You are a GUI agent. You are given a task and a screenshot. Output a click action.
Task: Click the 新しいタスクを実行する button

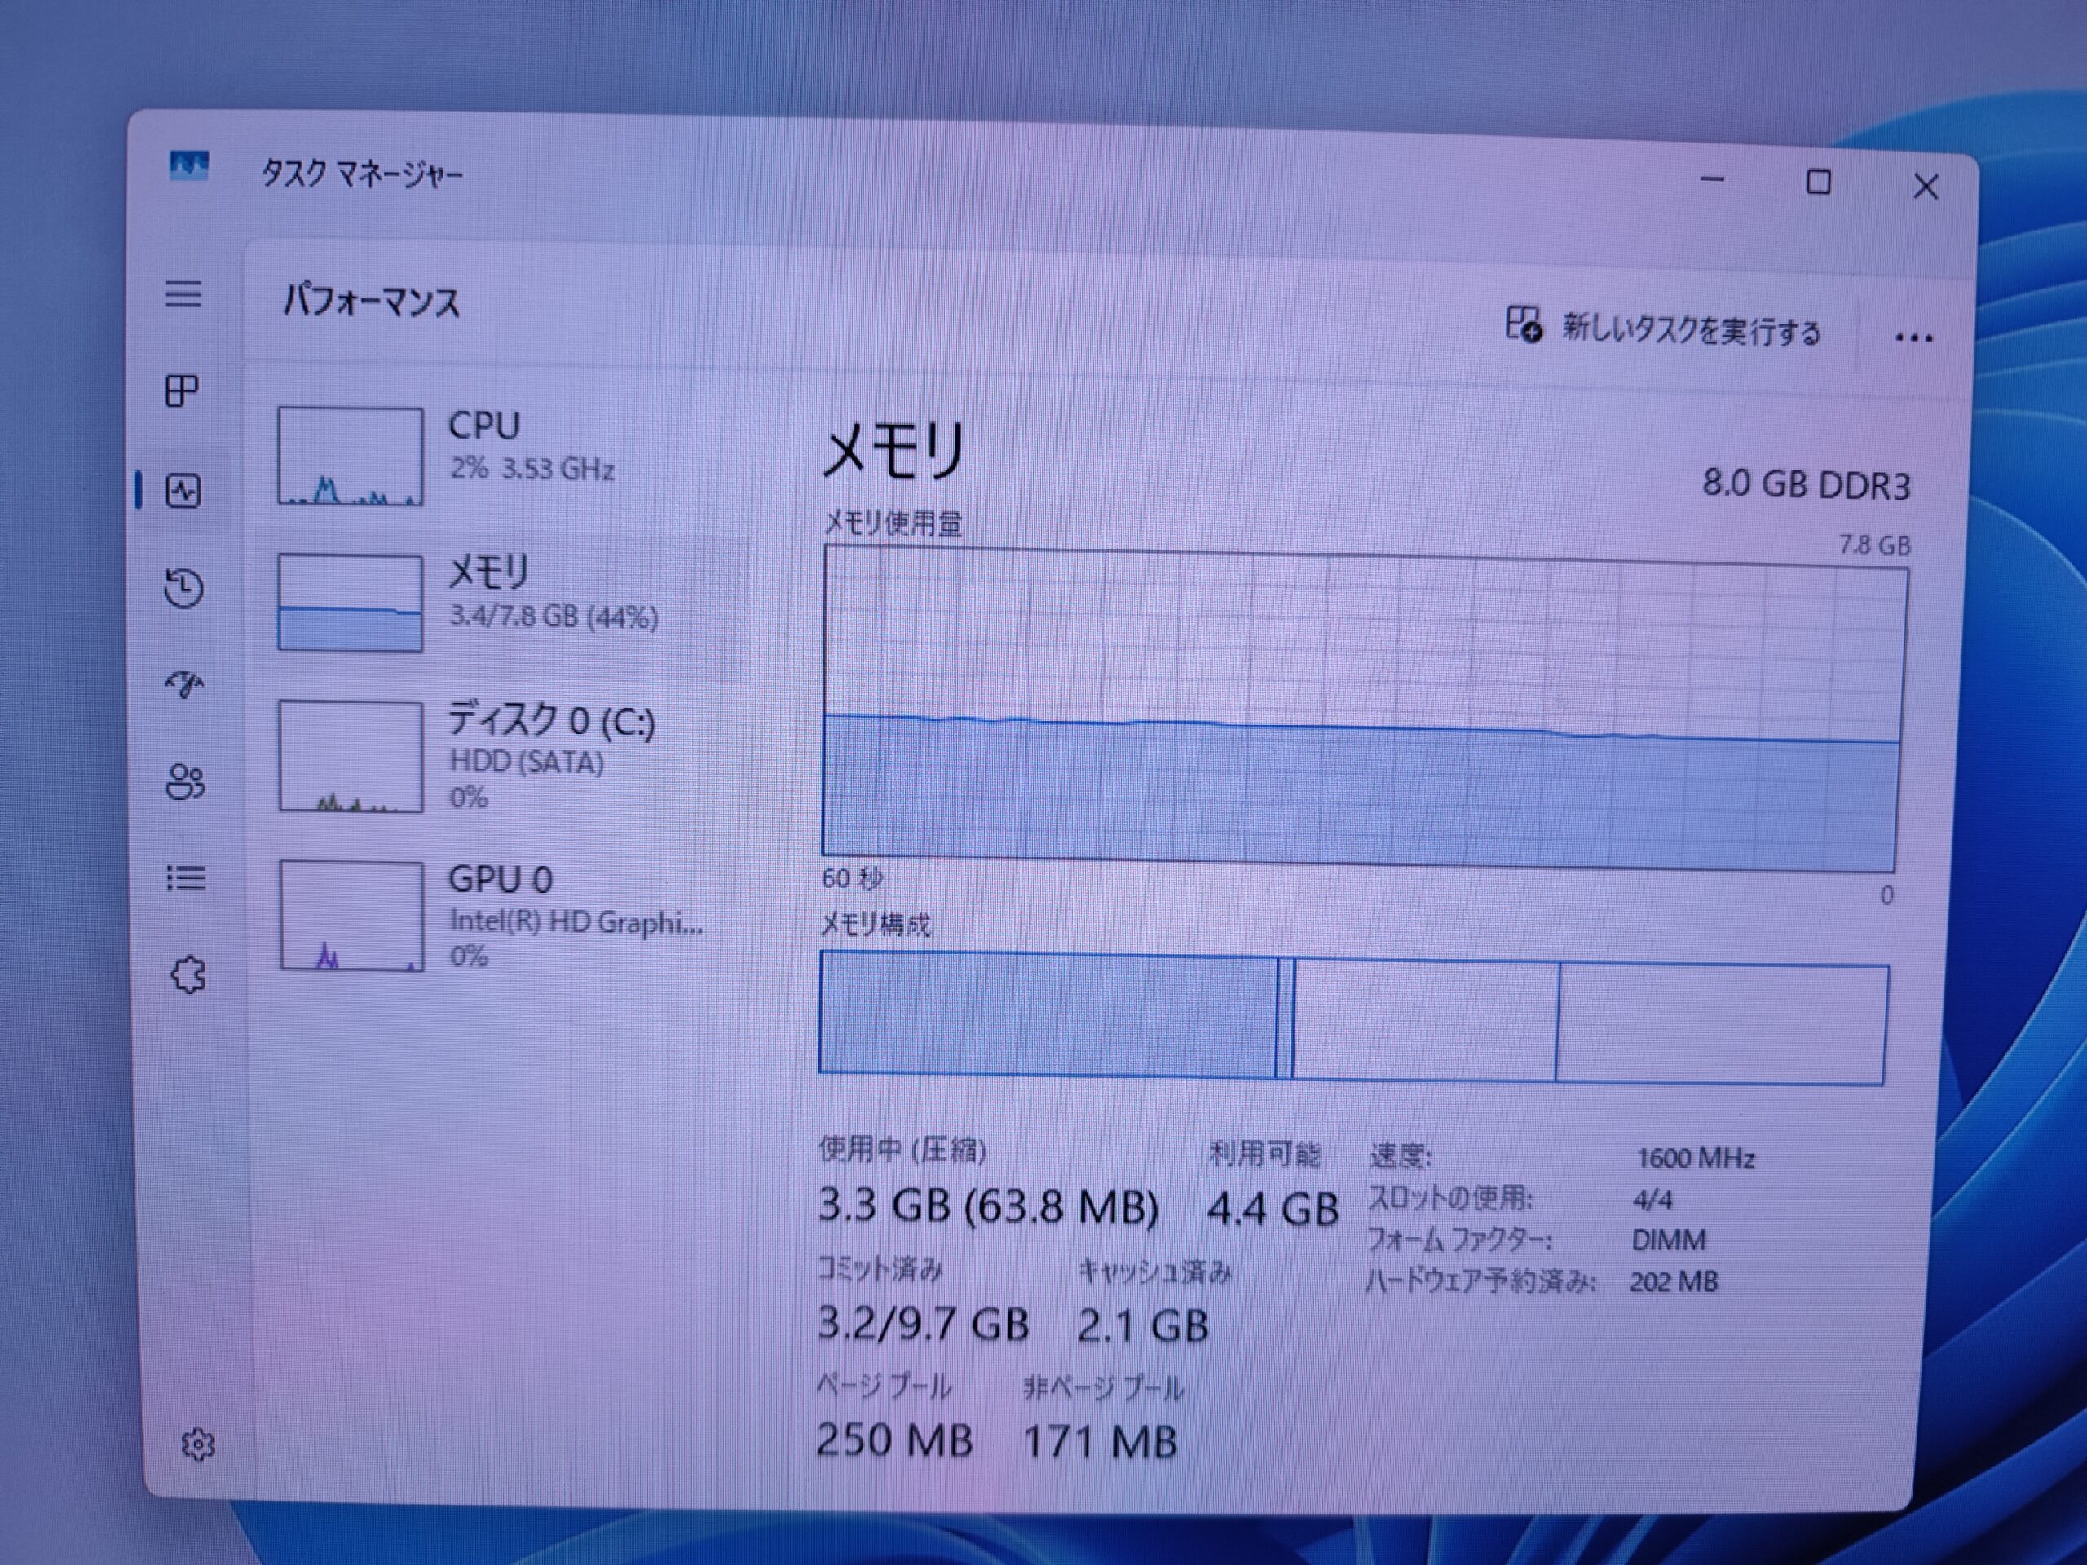tap(1662, 328)
